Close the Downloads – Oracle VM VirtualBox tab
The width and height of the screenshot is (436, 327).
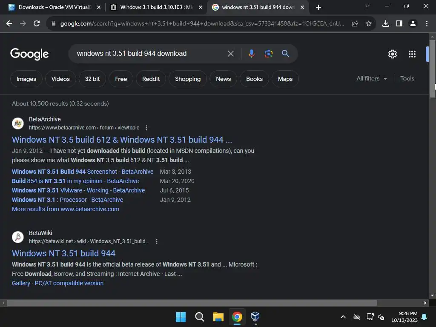coord(99,7)
